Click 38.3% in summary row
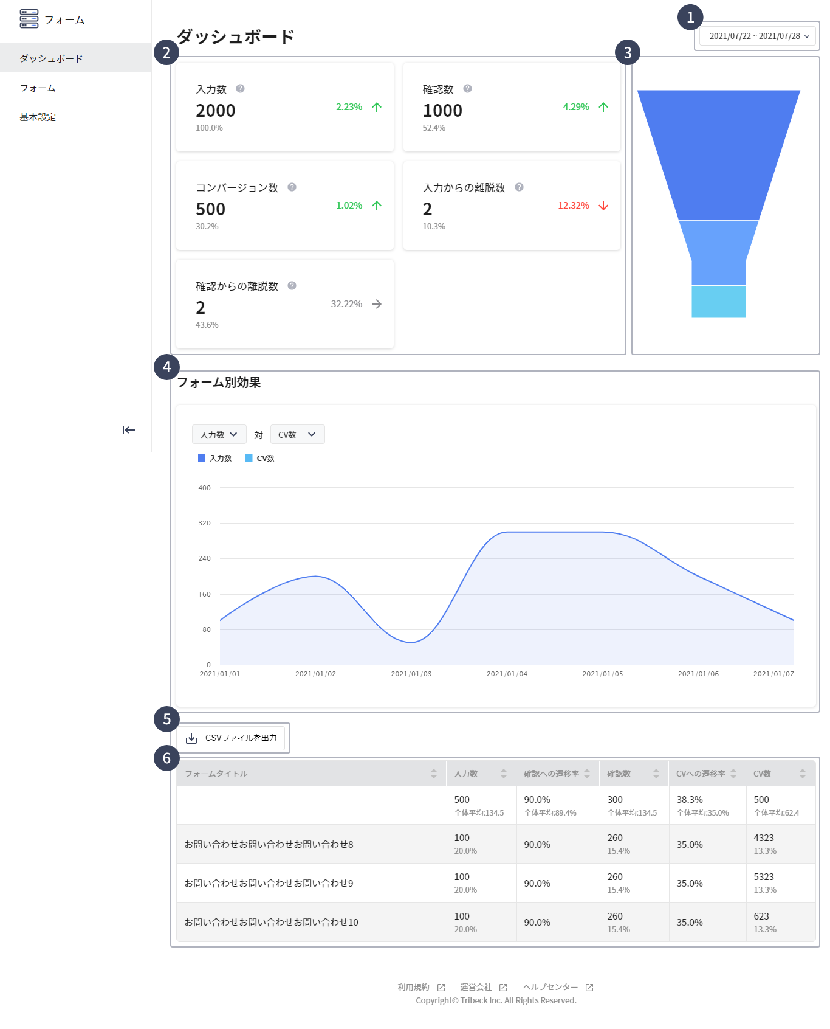 [x=690, y=800]
